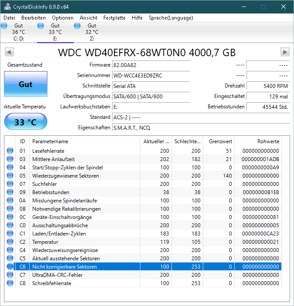Click the Parametername column header

click(x=85, y=141)
